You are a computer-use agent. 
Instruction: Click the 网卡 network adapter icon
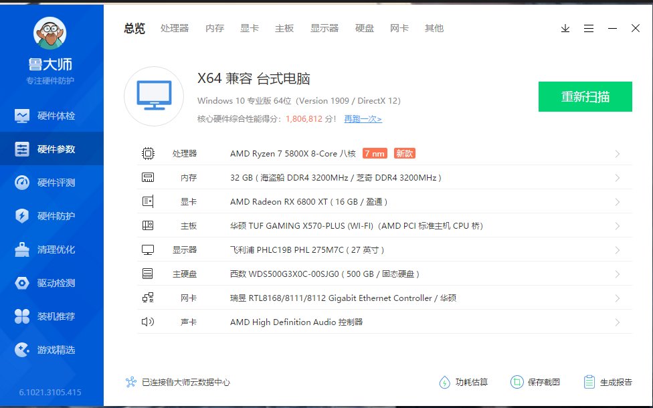point(148,298)
